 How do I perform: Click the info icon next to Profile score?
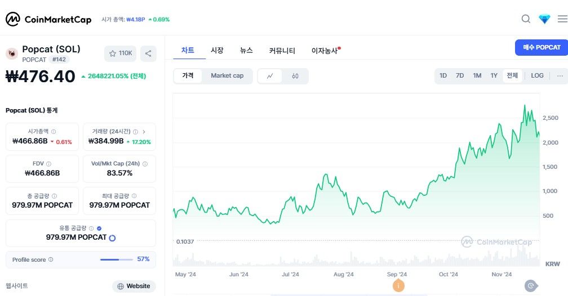click(x=51, y=259)
